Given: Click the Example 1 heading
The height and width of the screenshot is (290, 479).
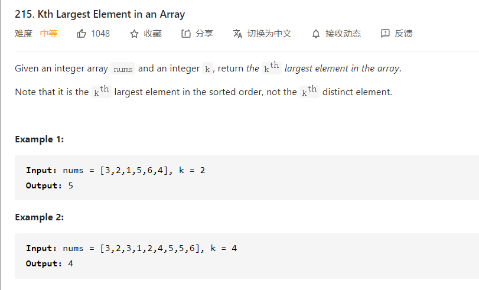Looking at the screenshot, I should pos(39,139).
